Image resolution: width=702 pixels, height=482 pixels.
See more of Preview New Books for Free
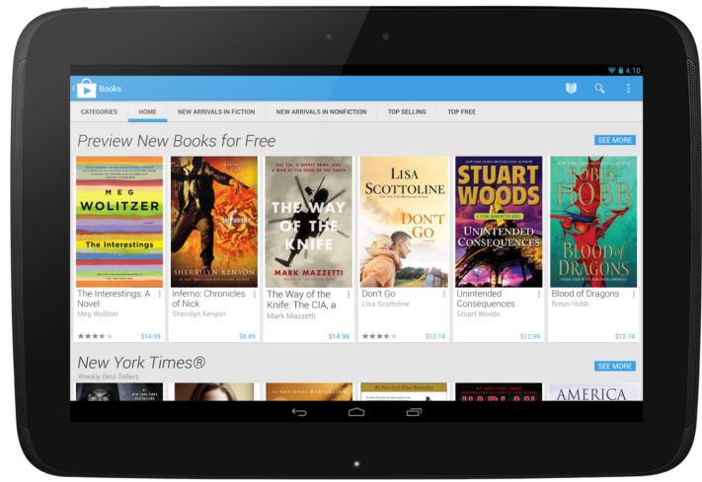(615, 140)
